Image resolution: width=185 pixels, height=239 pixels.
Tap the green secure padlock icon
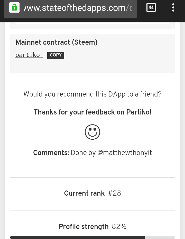tap(14, 7)
